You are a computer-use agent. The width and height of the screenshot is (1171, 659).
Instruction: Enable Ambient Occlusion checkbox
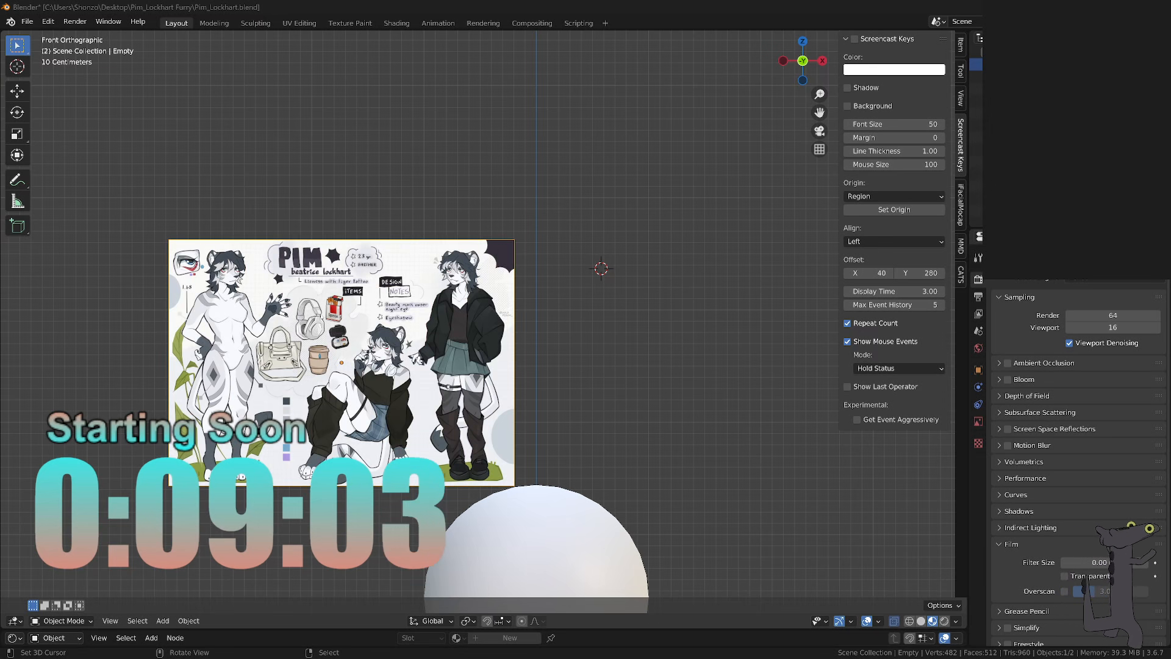tap(1008, 363)
